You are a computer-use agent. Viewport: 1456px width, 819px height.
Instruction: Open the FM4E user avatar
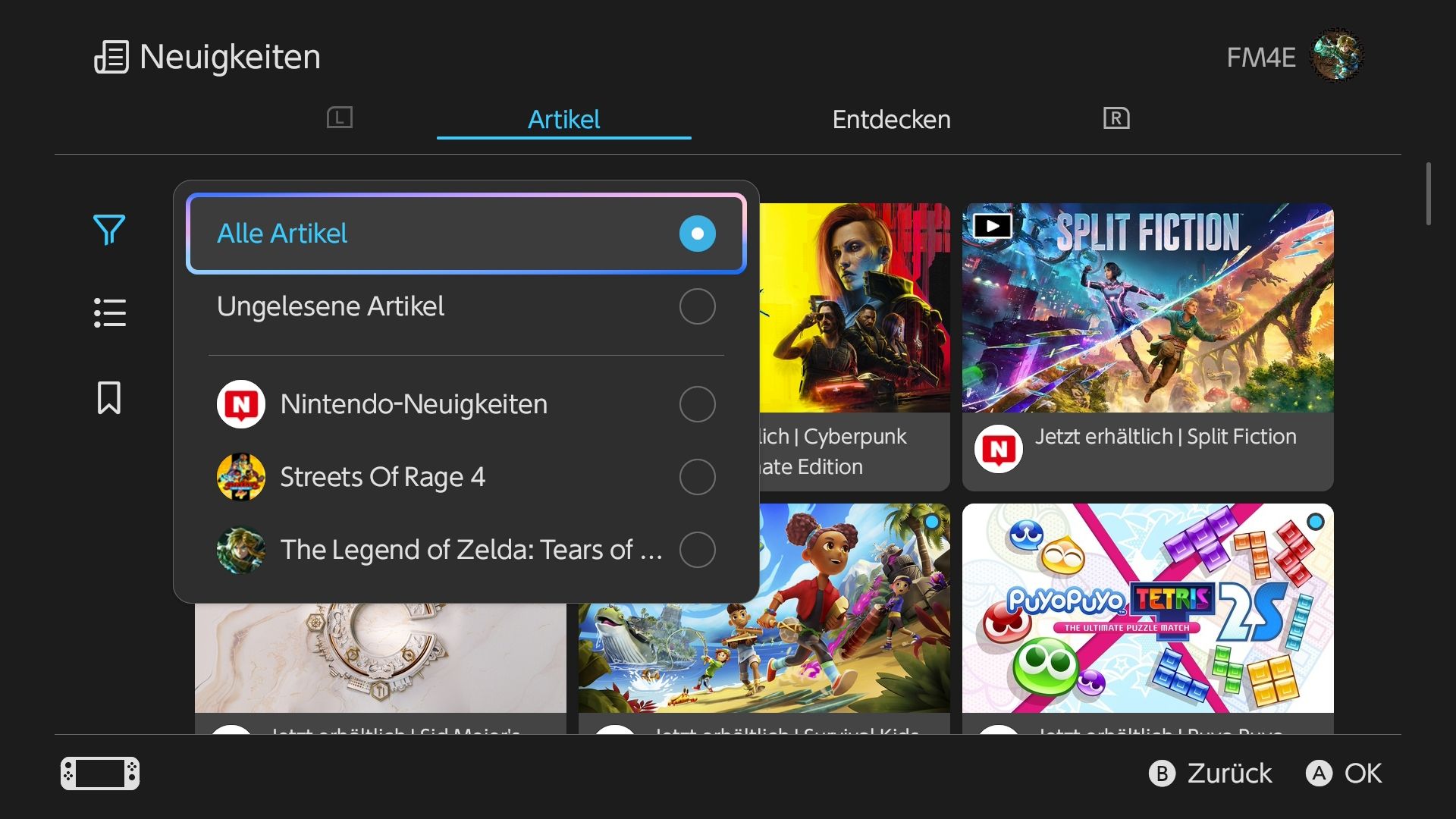(1337, 56)
